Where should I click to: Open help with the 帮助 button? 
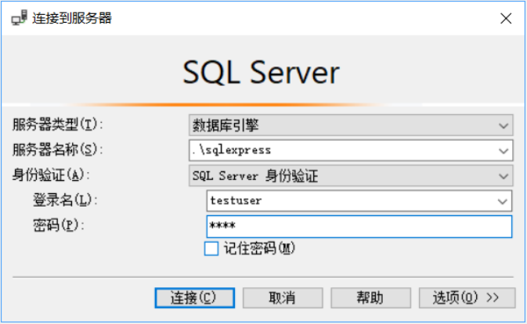pos(370,298)
